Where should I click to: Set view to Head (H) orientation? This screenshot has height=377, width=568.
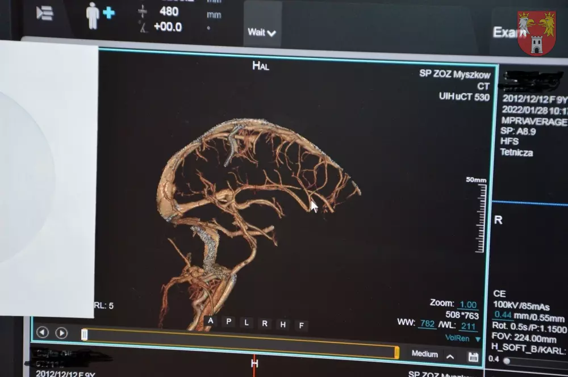click(283, 324)
